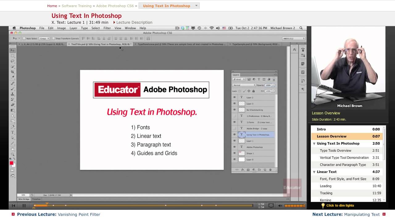395x222 pixels.
Task: Toggle Quick Mask mode icon
Action: (x=13, y=171)
